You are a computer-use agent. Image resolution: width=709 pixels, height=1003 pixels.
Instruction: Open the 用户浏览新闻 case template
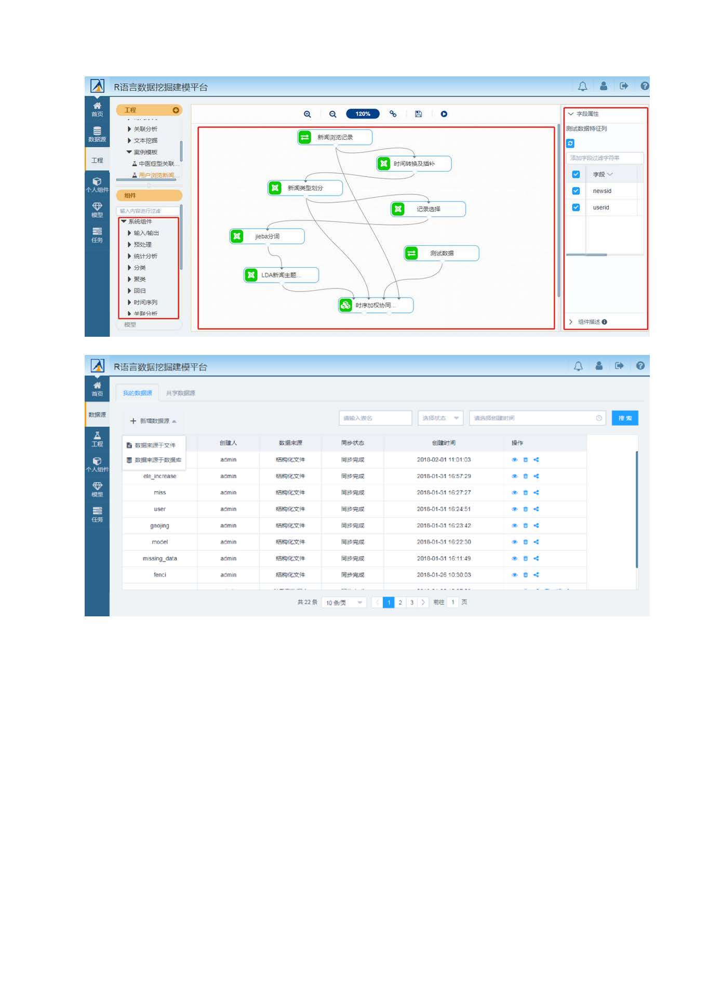click(156, 176)
